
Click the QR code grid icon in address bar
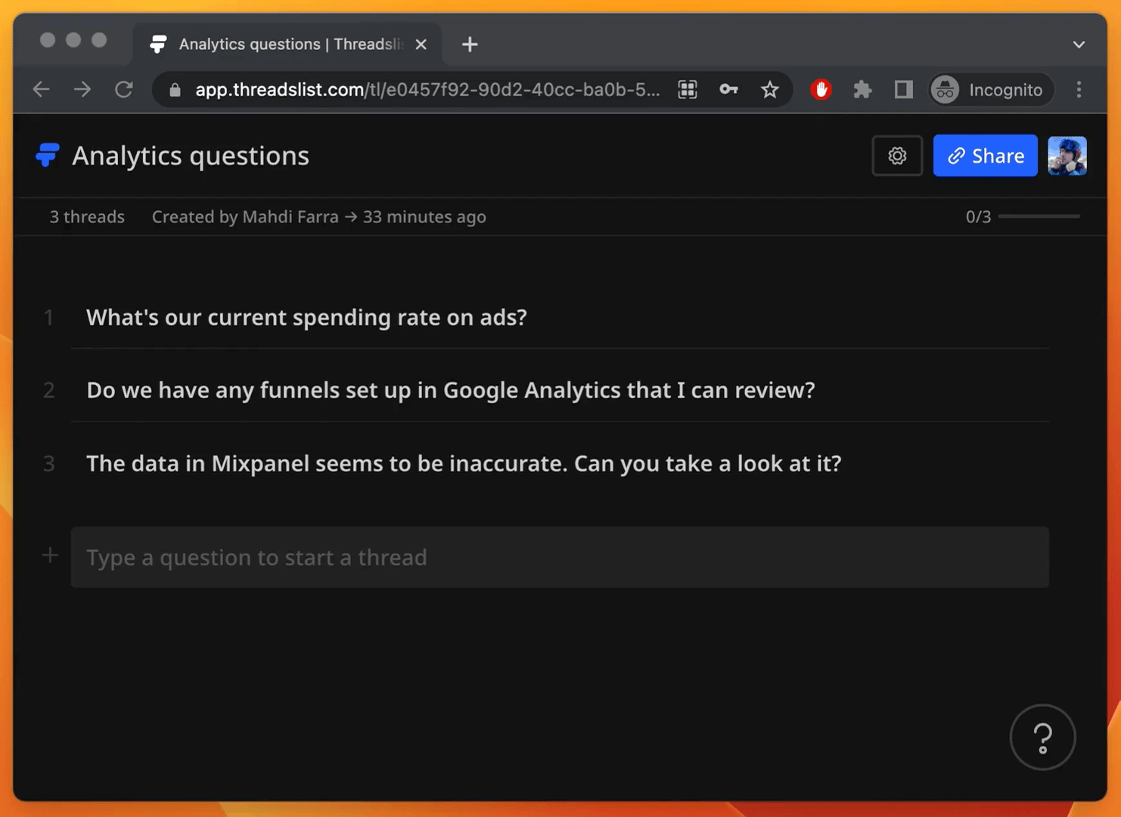688,90
